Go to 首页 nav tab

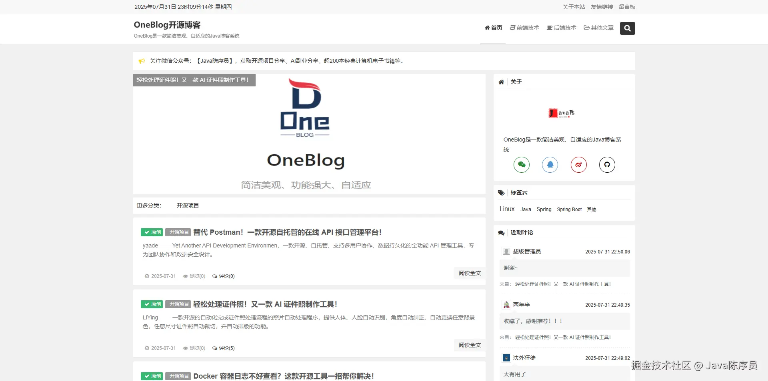493,28
